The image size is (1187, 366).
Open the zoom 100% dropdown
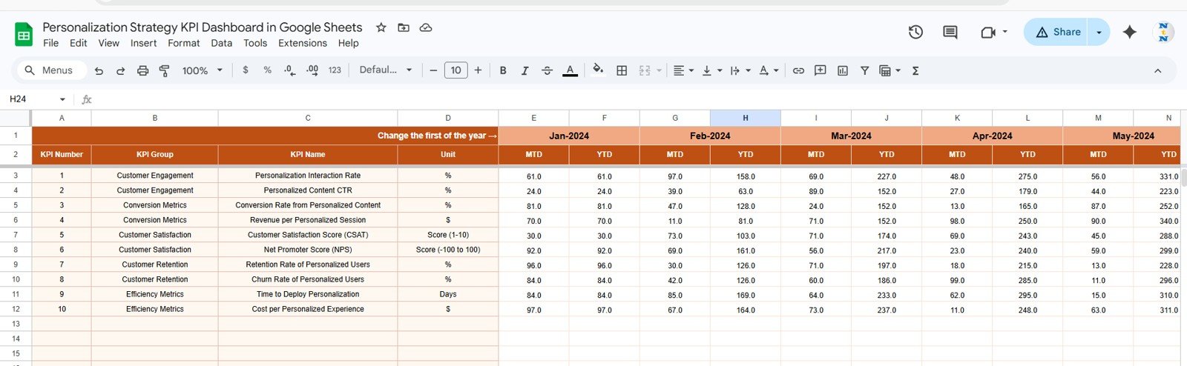pyautogui.click(x=202, y=70)
